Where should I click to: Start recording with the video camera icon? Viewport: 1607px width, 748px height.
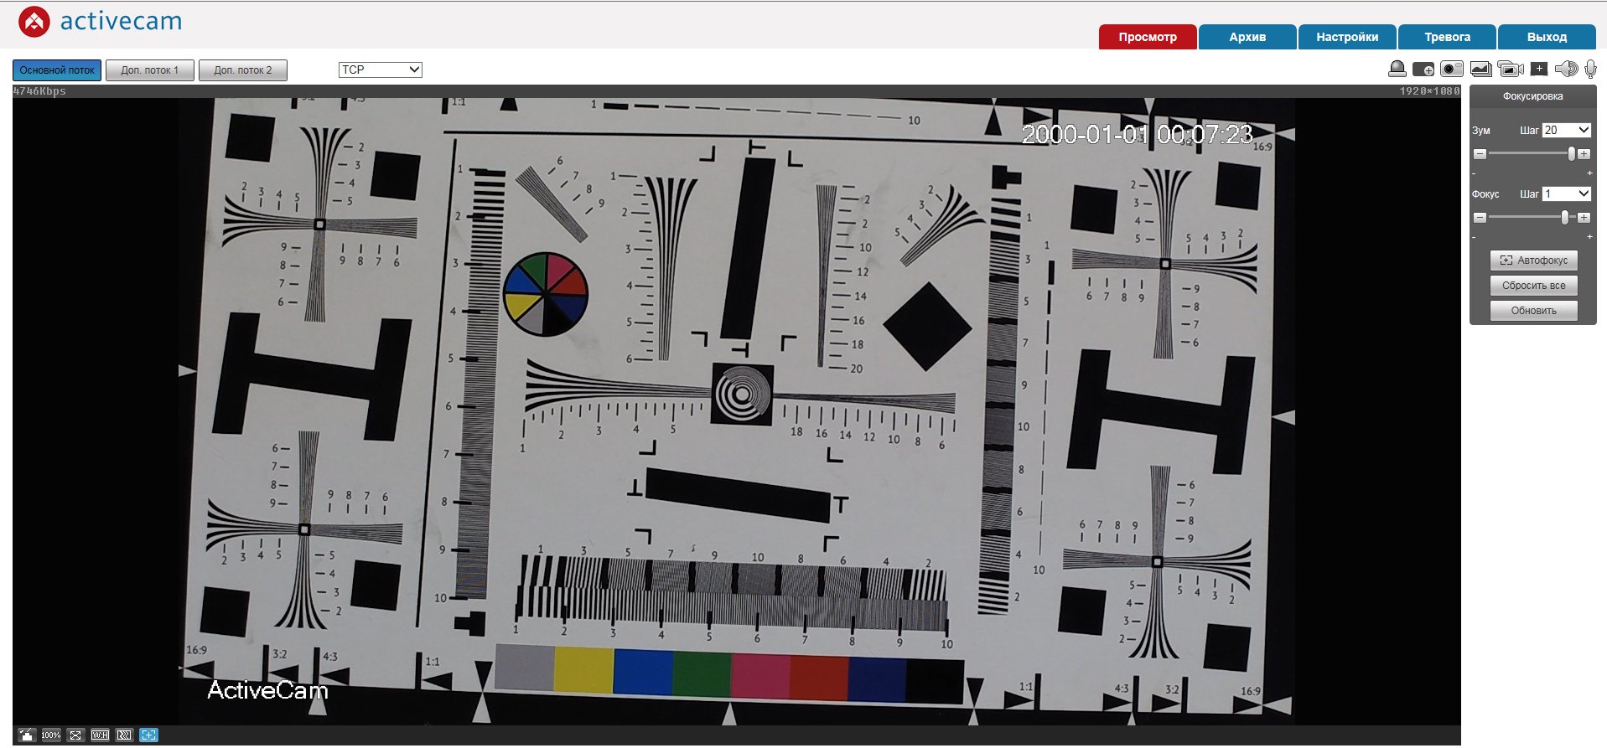(x=1511, y=70)
